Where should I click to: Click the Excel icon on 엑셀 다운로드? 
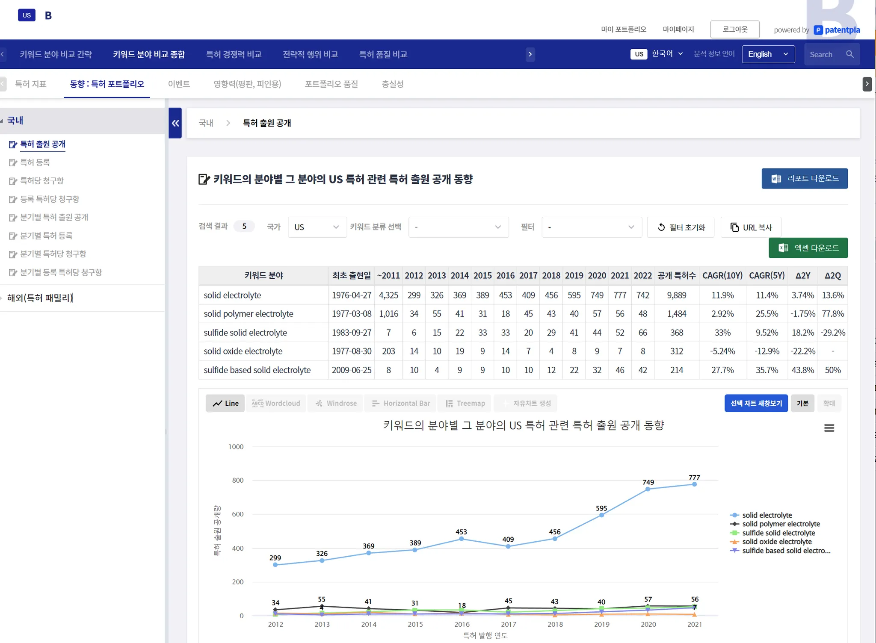tap(783, 248)
